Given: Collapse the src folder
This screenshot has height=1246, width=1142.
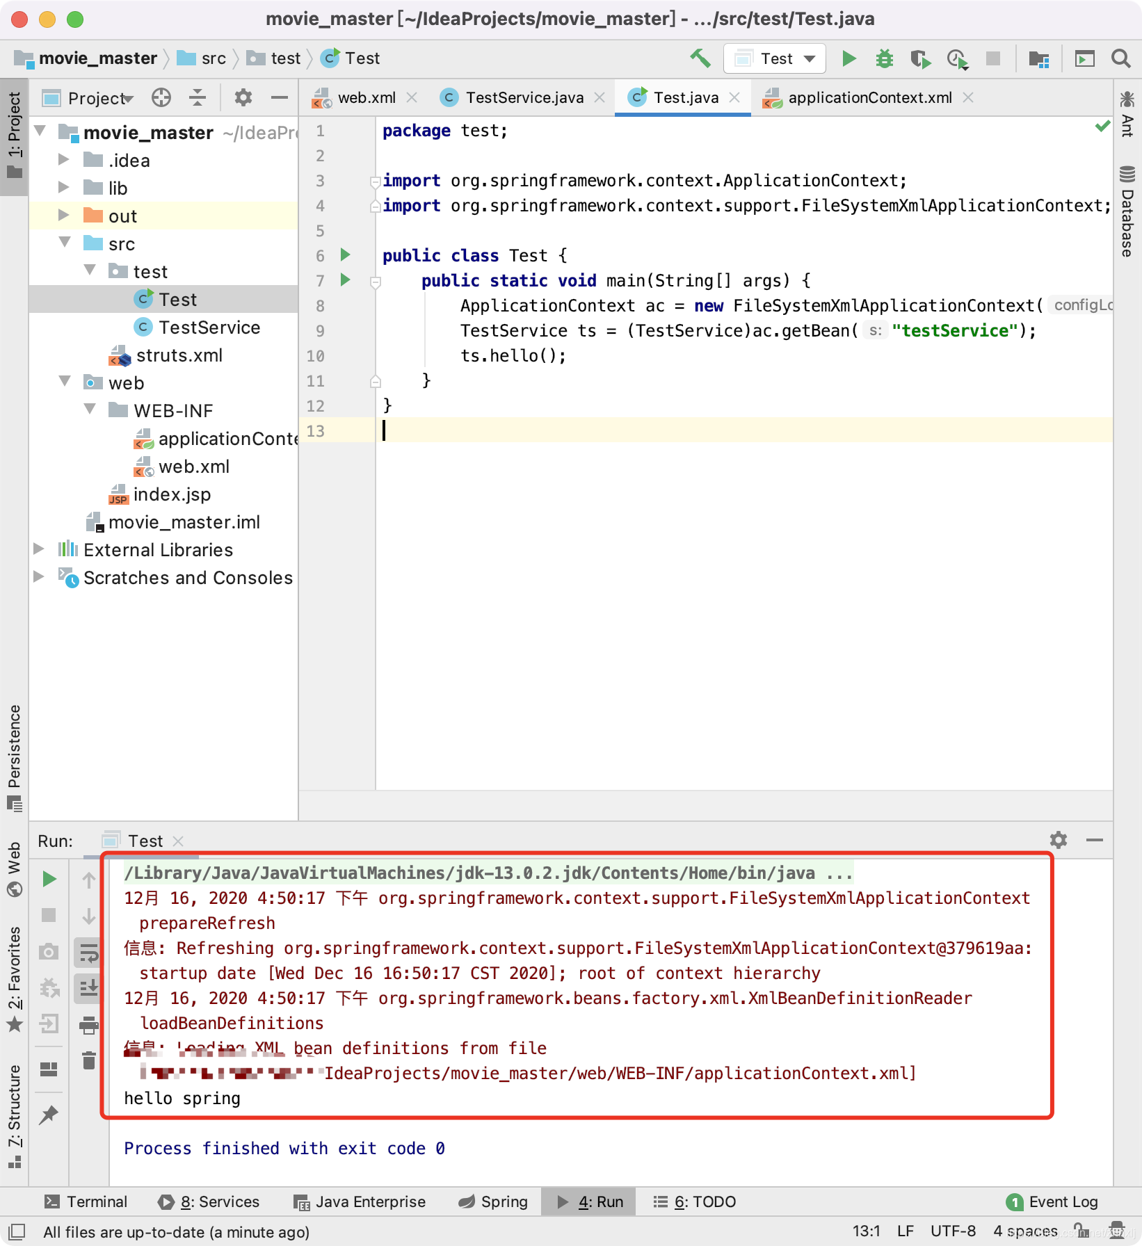Looking at the screenshot, I should click(65, 242).
